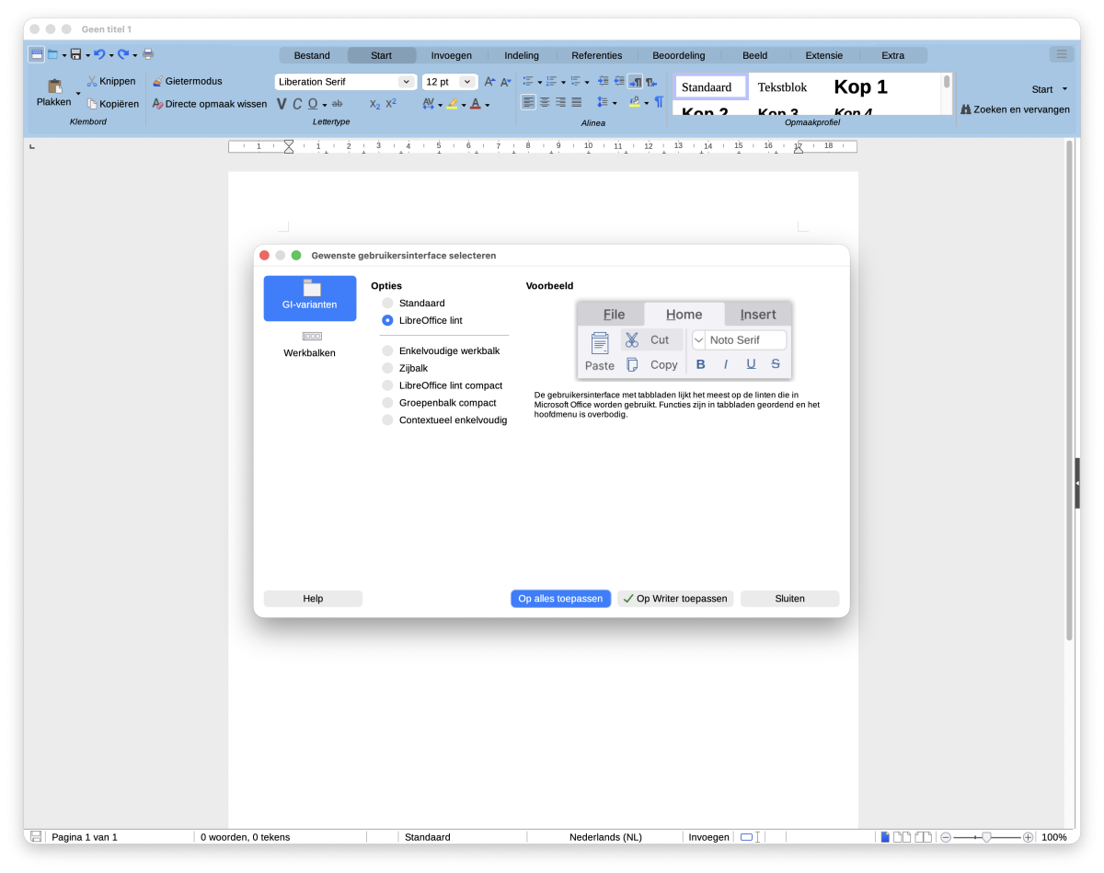Increase font size with A-up icon
Image resolution: width=1104 pixels, height=873 pixels.
(489, 82)
